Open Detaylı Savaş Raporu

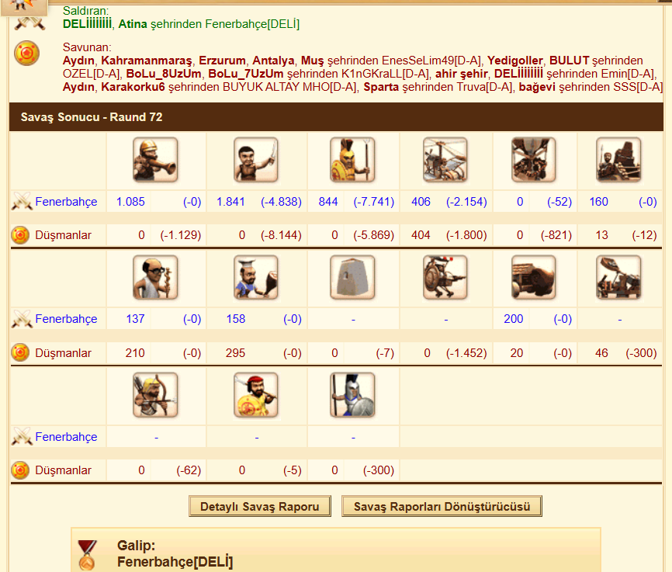(x=260, y=506)
